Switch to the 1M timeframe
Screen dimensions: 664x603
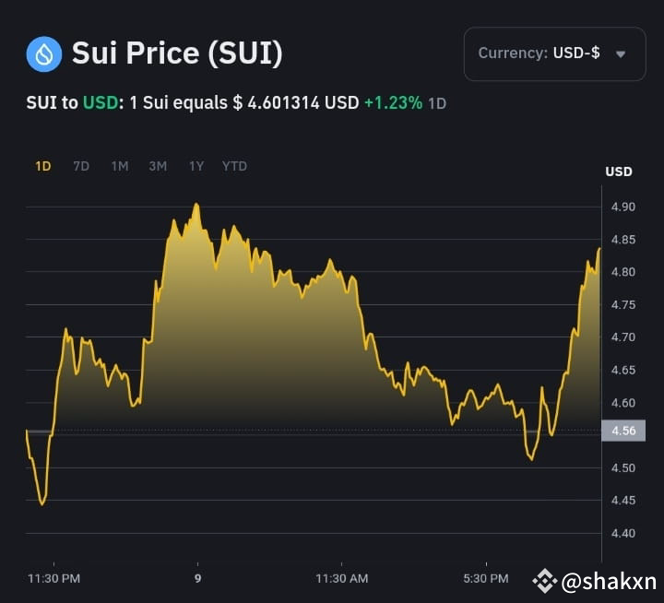point(120,166)
